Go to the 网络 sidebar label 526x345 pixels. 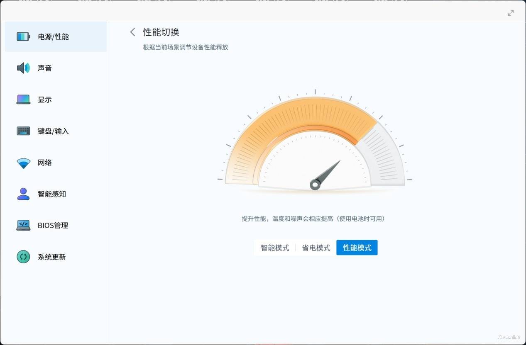(45, 163)
